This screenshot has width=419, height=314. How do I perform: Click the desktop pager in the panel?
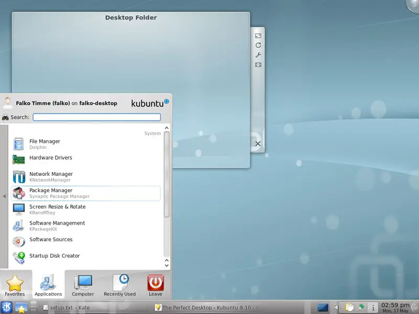coord(323,308)
